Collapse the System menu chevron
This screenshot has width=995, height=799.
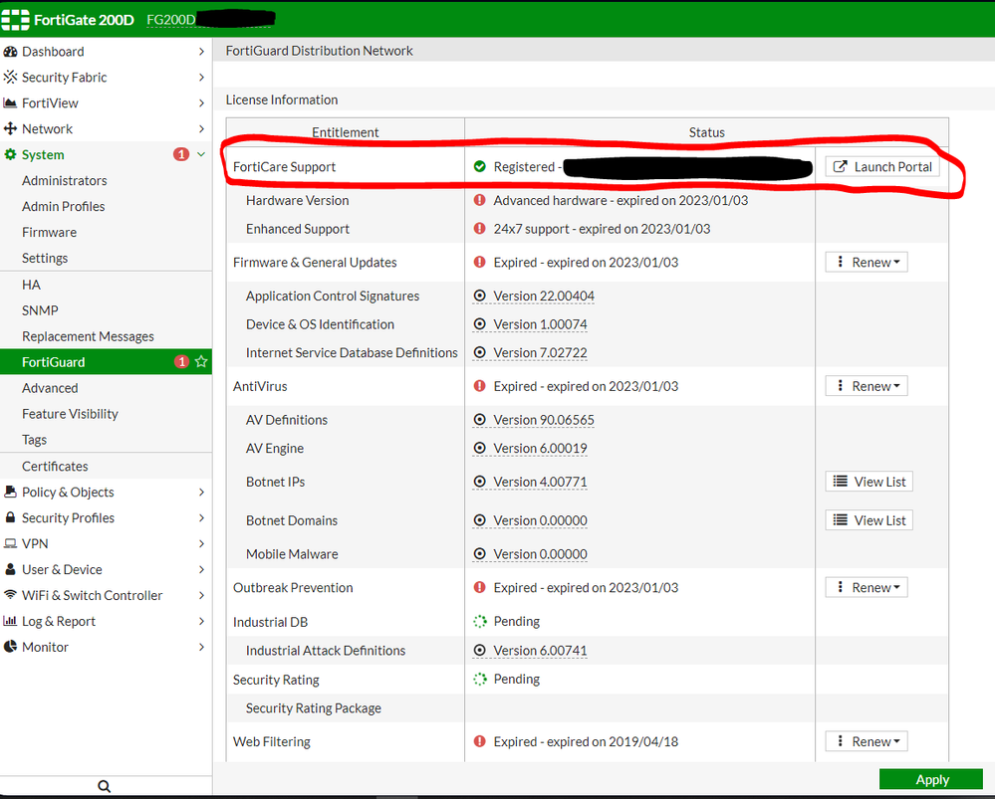[201, 154]
